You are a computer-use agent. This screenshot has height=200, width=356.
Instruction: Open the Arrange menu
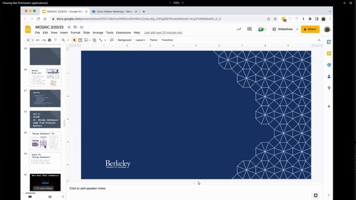[x=98, y=33]
